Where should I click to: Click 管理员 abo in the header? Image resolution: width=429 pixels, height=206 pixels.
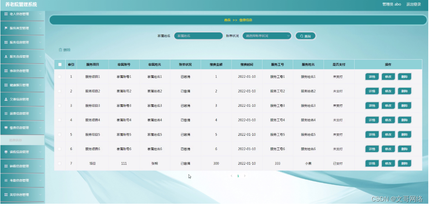coord(392,5)
